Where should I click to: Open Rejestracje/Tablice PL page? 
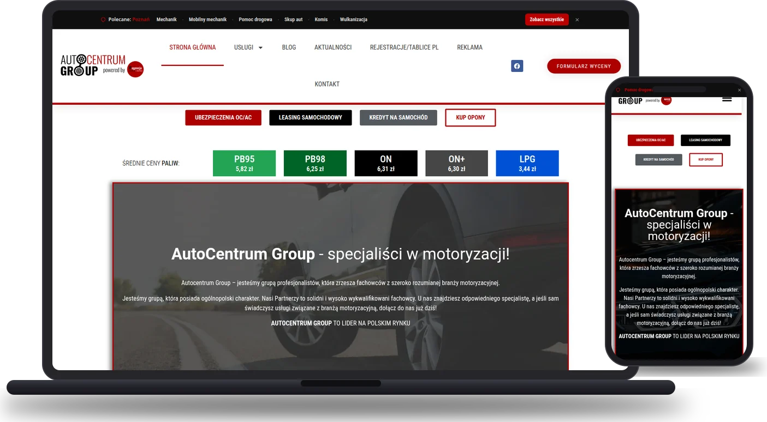405,47
